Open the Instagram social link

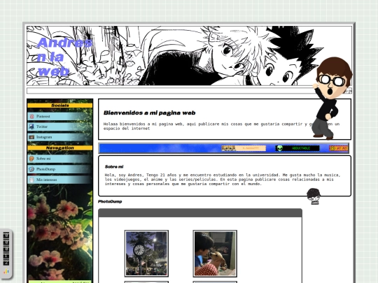[59, 137]
